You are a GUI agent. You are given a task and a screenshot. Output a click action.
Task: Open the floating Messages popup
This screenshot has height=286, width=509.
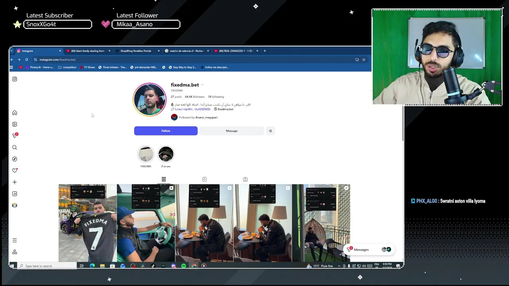coord(369,249)
